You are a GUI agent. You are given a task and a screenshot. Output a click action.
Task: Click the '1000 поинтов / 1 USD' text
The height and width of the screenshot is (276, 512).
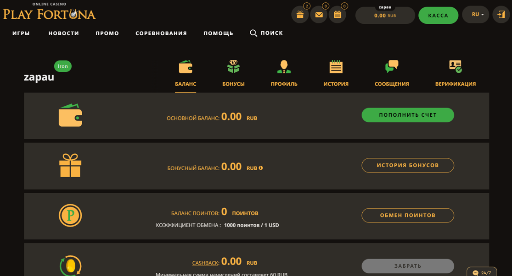coord(252,225)
